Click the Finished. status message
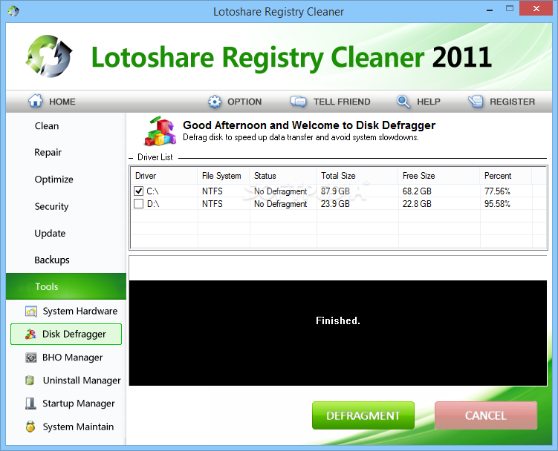This screenshot has height=451, width=558. pyautogui.click(x=338, y=320)
